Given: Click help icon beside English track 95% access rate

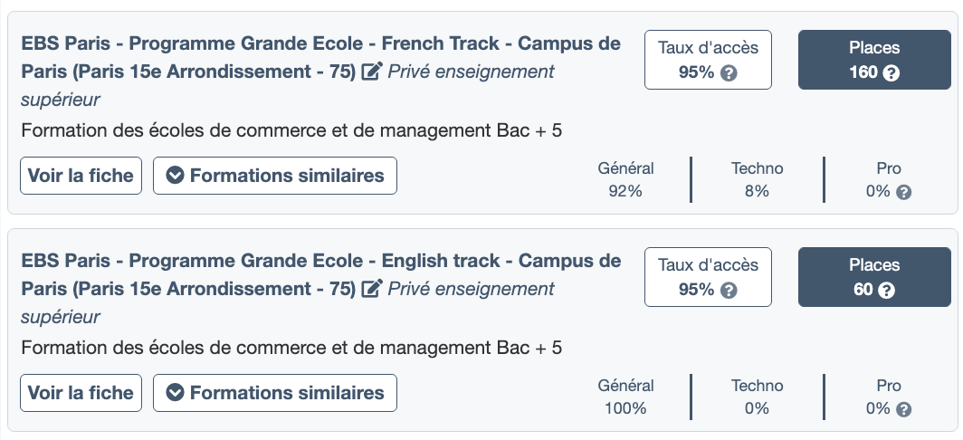Looking at the screenshot, I should click(729, 291).
